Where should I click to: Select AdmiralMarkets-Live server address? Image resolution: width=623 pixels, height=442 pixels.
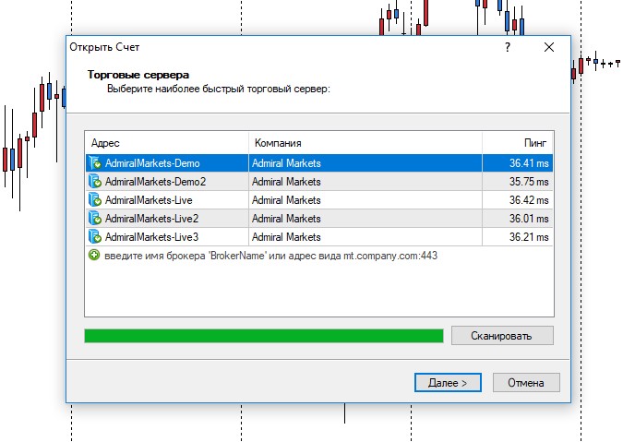[x=149, y=199]
